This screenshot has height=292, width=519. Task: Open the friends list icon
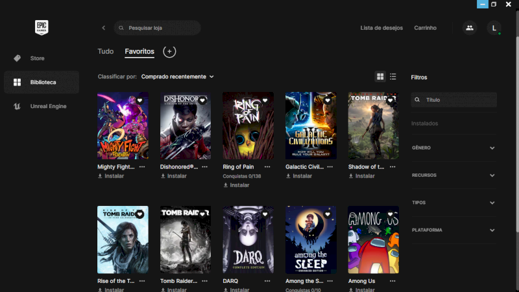point(469,28)
